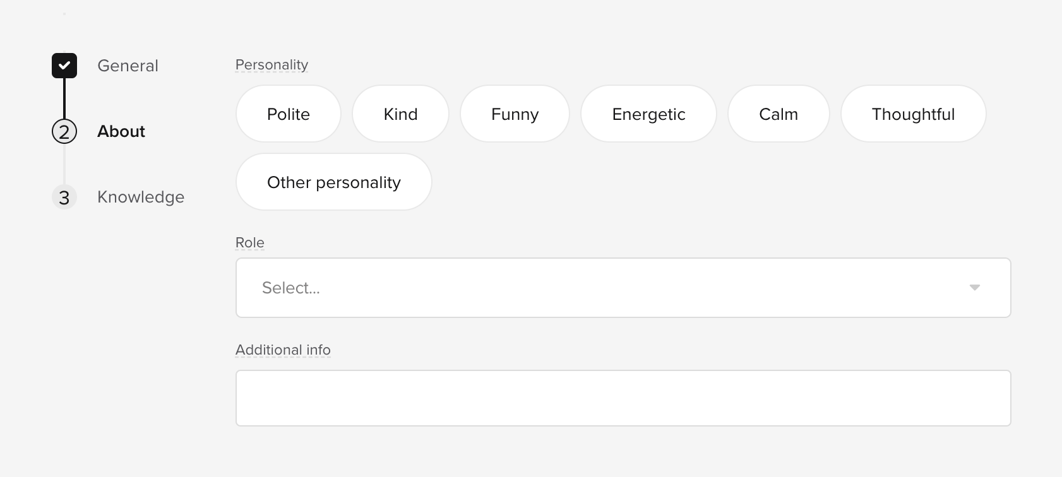Image resolution: width=1062 pixels, height=477 pixels.
Task: Click the Other personality button
Action: 334,182
